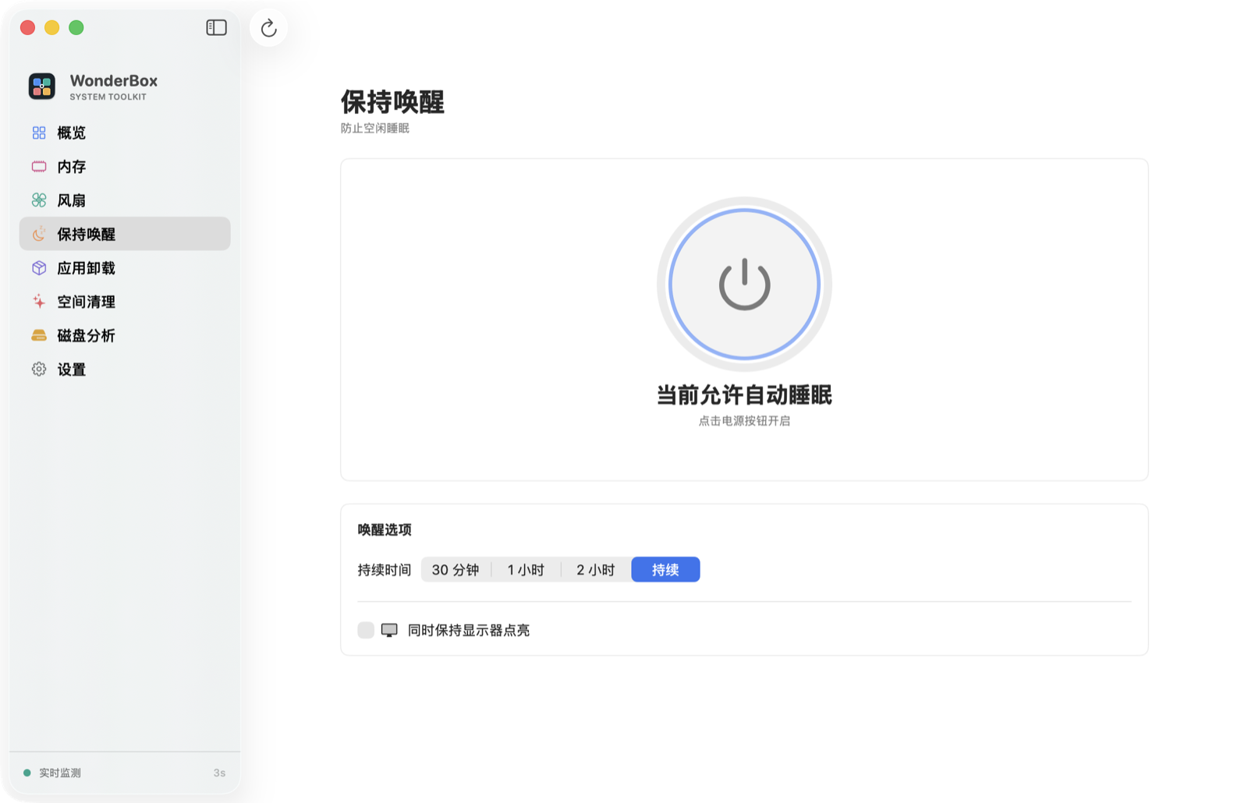Click the WonderBox app name text
This screenshot has width=1248, height=803.
(114, 80)
